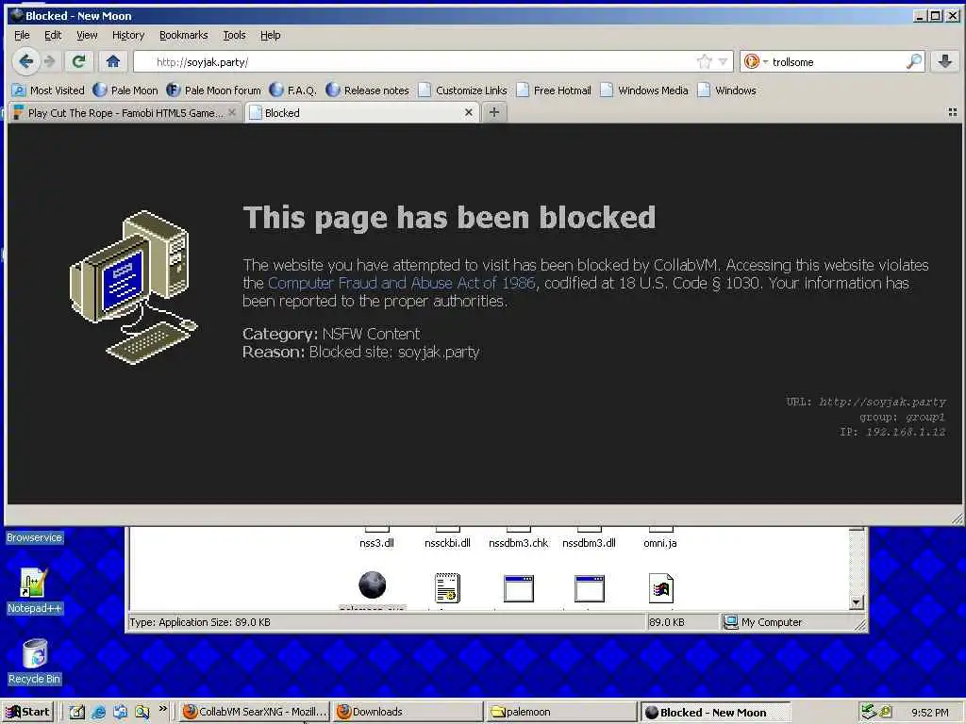Screen dimensions: 966x724
Task: Open the Pale Moon bookmark
Action: pos(125,90)
